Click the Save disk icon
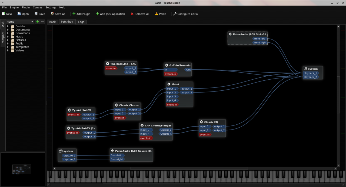Screen dimensions: 346x187 click(36, 14)
